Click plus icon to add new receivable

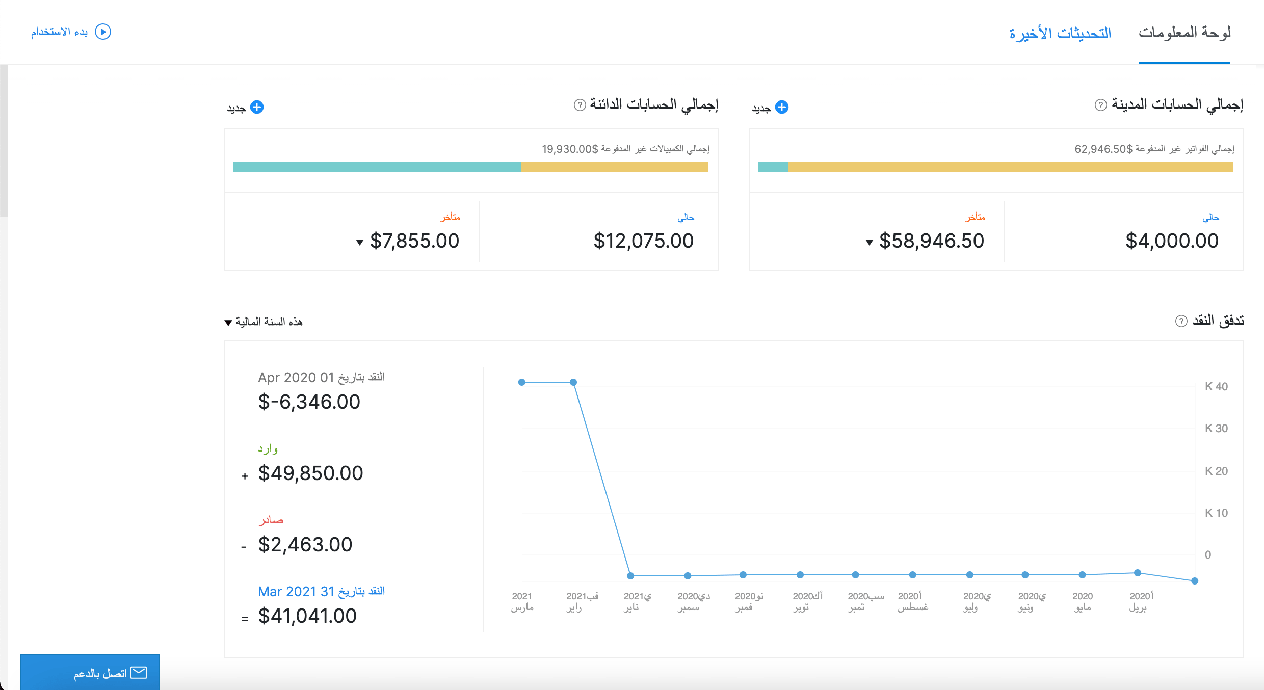[782, 107]
